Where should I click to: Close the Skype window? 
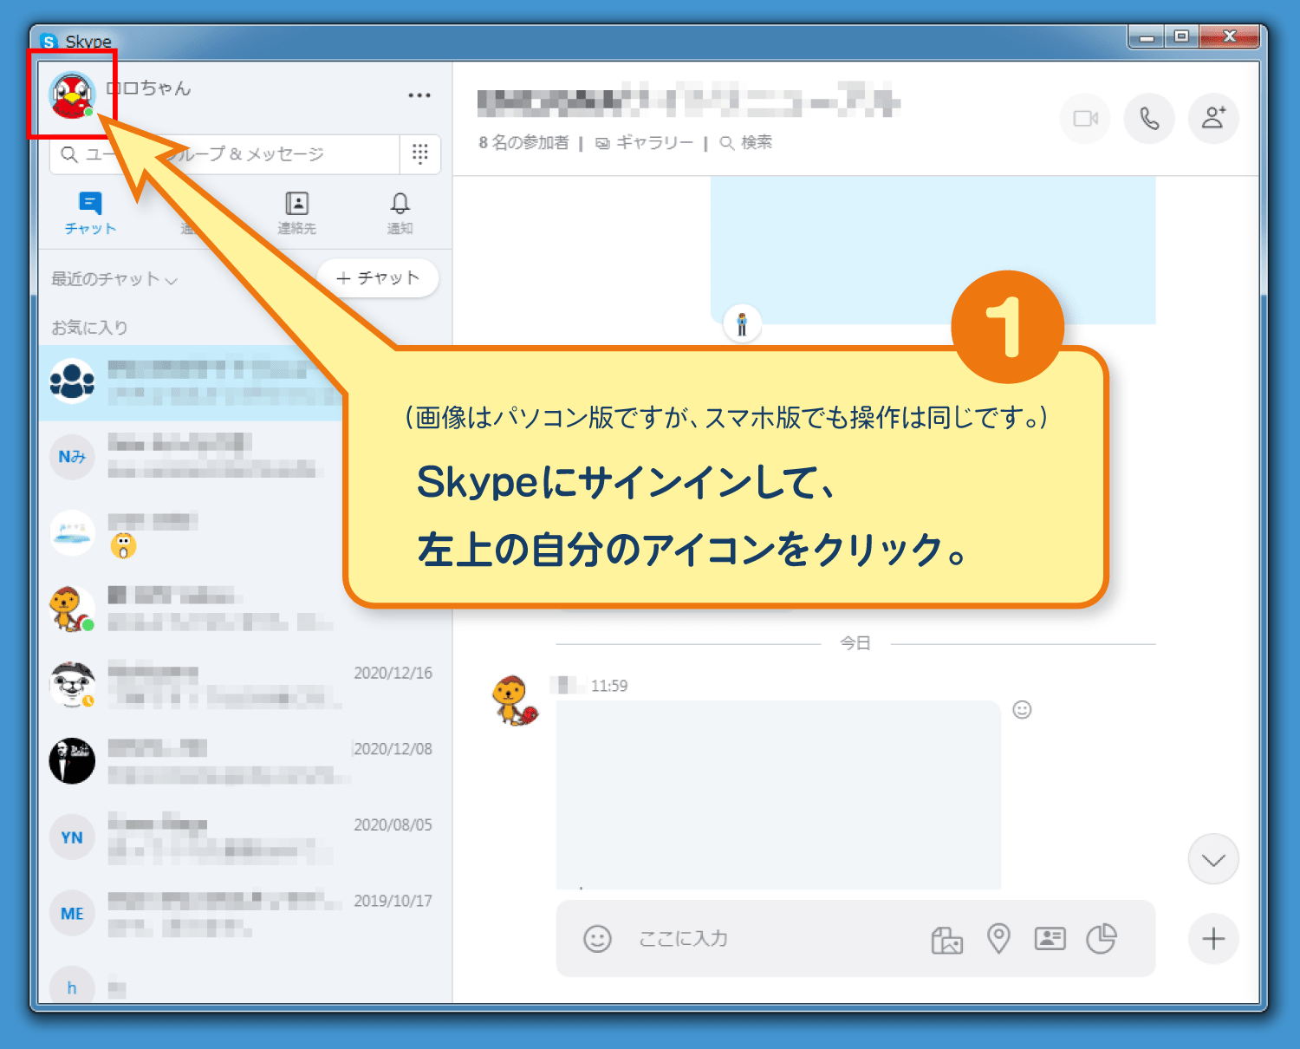point(1229,36)
